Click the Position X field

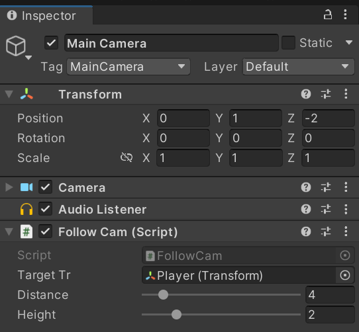[x=183, y=118]
